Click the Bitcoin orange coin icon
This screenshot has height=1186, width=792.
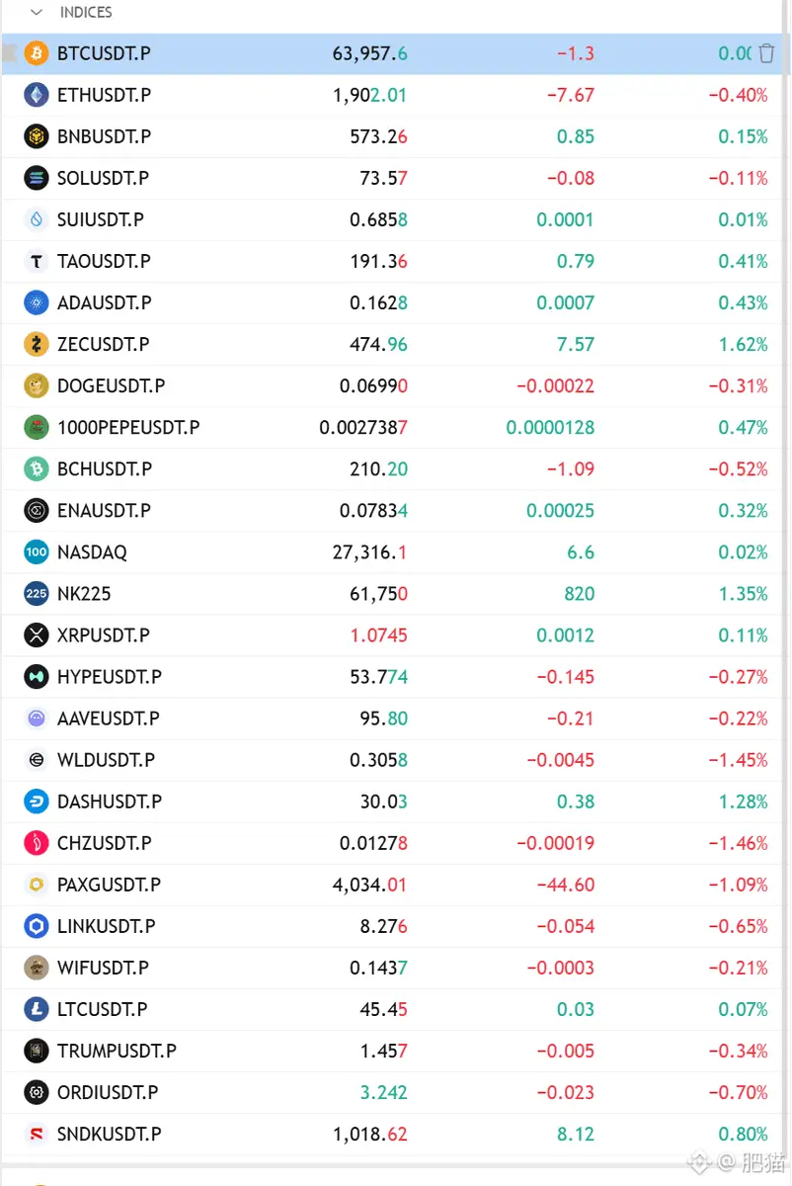(37, 53)
